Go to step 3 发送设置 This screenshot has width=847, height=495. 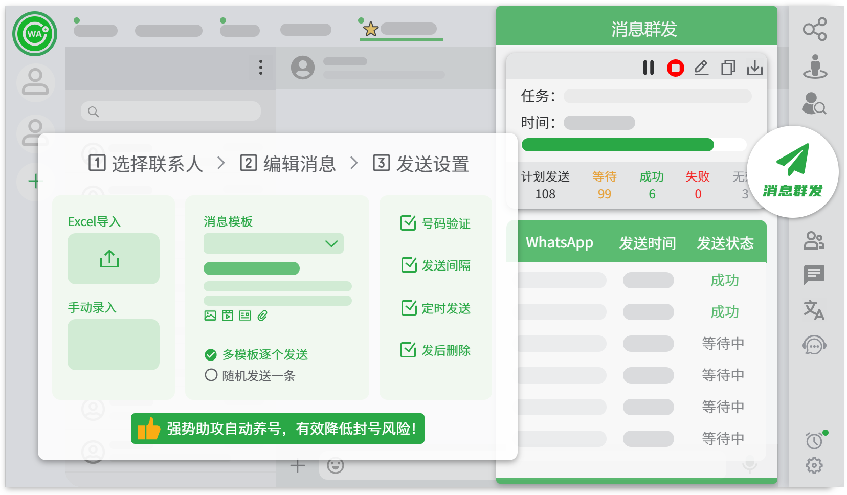[420, 164]
